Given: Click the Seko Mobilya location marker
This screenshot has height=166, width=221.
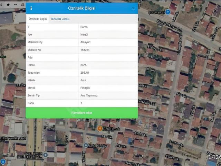Looking at the screenshot, I should pos(86,145).
